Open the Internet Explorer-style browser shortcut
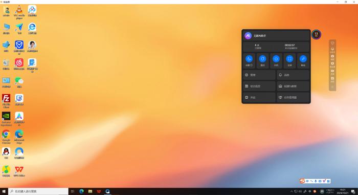Screen dimensions: 358x195 click(x=32, y=29)
